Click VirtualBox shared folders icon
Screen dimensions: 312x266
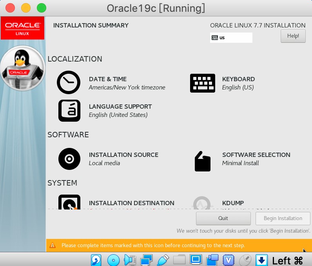coord(179,260)
